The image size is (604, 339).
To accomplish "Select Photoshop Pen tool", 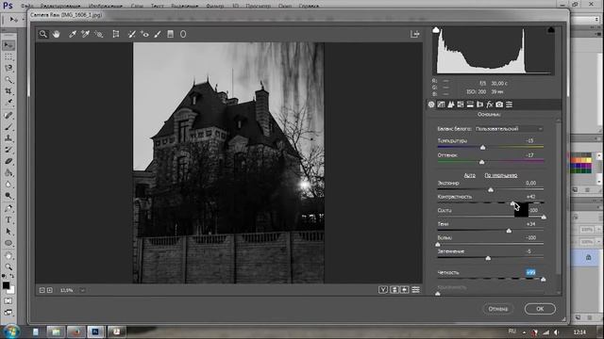I will click(x=8, y=208).
